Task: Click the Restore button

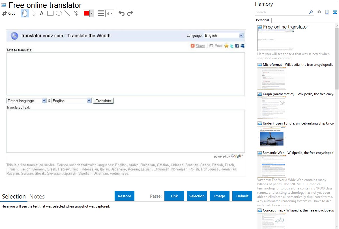Action: (125, 196)
